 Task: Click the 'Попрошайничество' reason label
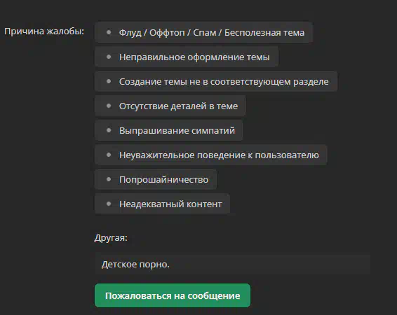(164, 180)
